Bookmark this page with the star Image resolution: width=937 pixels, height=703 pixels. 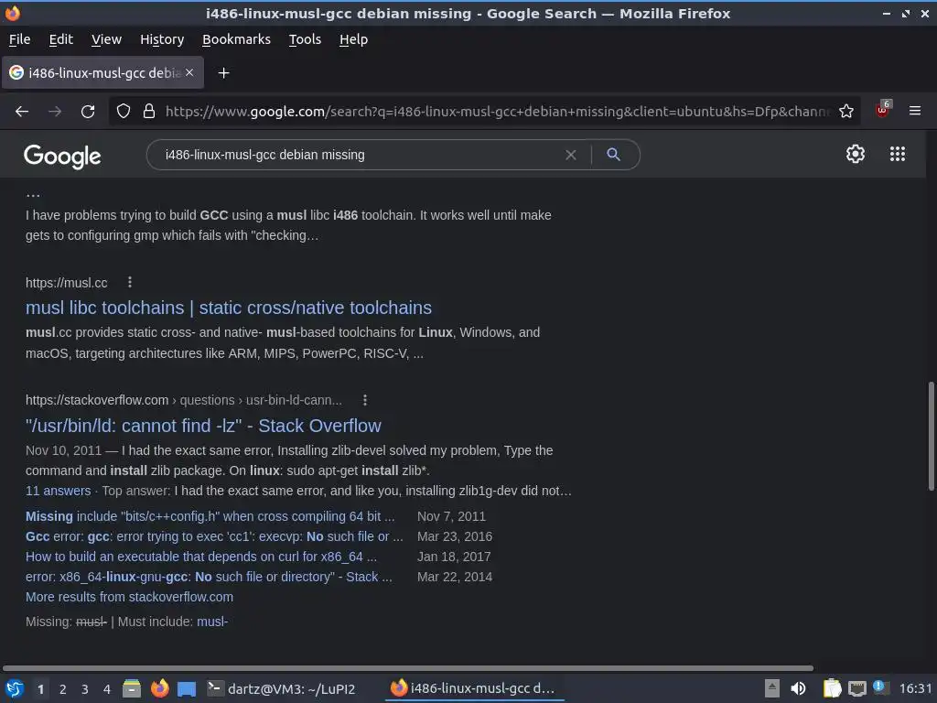click(x=846, y=111)
